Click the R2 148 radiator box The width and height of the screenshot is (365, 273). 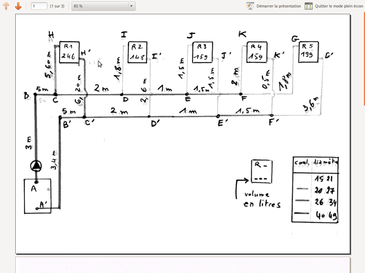138,52
